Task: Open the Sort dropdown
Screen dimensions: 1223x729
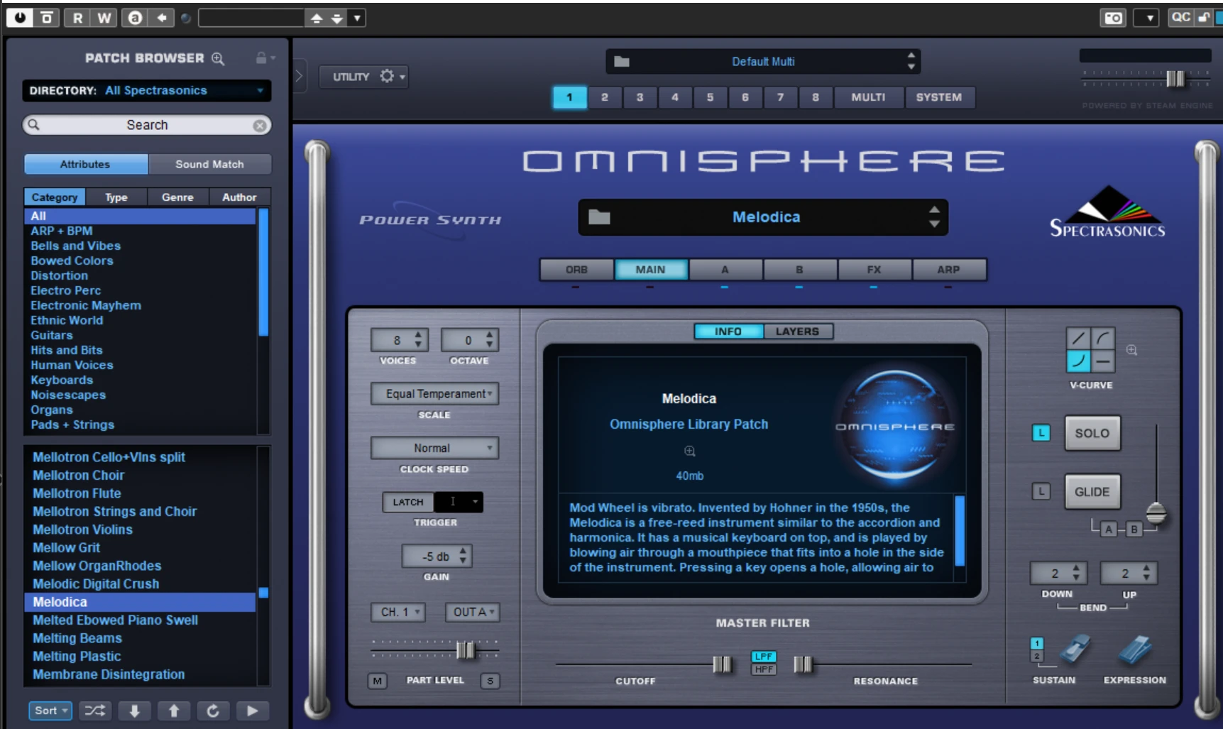Action: [x=50, y=711]
